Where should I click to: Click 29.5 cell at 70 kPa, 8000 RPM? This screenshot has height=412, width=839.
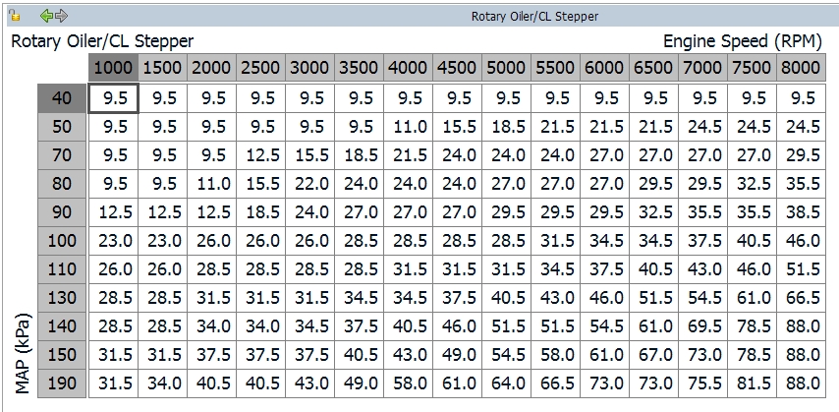click(802, 155)
